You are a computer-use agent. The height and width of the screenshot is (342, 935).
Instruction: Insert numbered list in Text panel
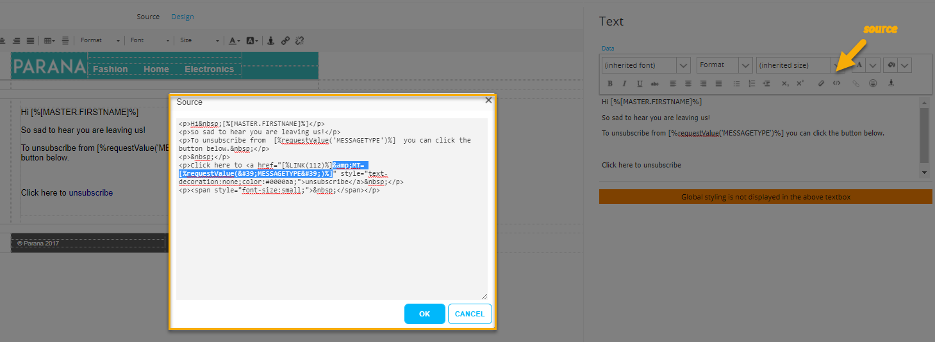[752, 84]
